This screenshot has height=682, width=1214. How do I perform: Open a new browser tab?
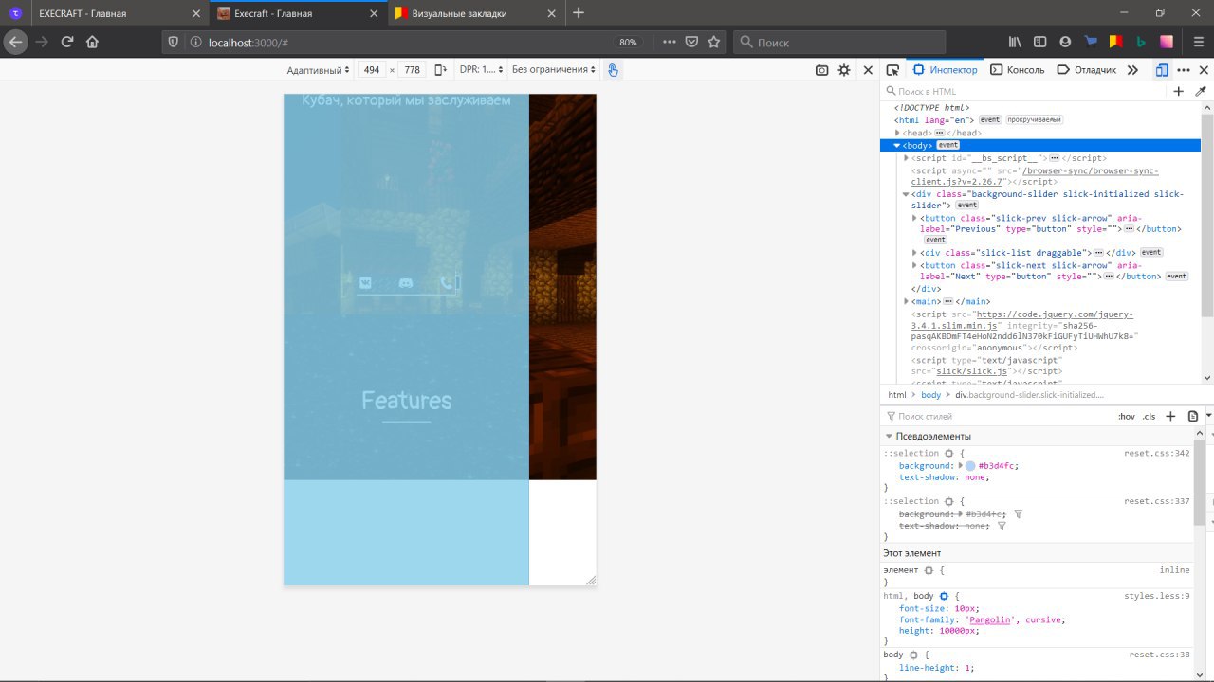click(x=579, y=13)
